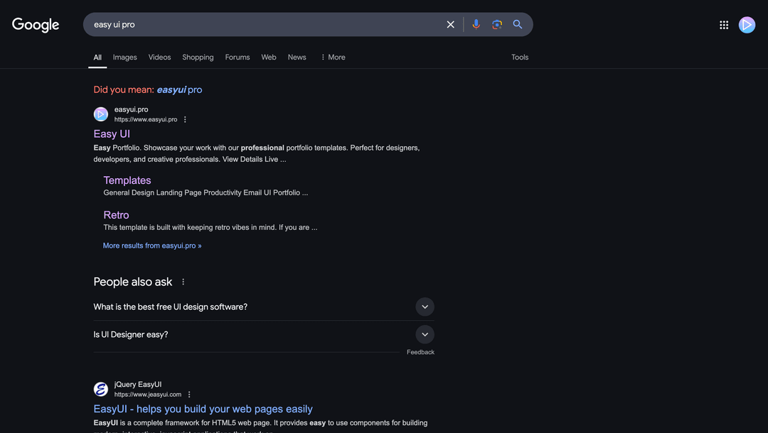The image size is (768, 433).
Task: Click the magnifying glass search icon
Action: pyautogui.click(x=518, y=25)
